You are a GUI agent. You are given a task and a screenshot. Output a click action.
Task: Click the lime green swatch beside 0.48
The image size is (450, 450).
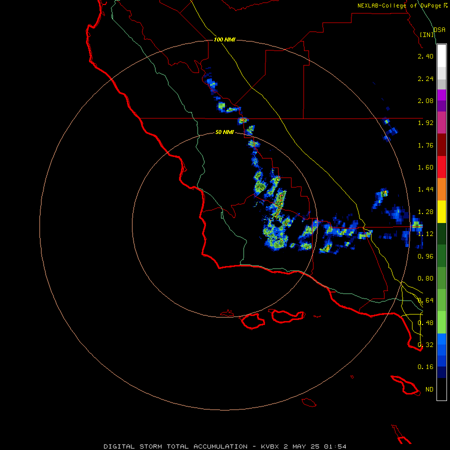441,322
